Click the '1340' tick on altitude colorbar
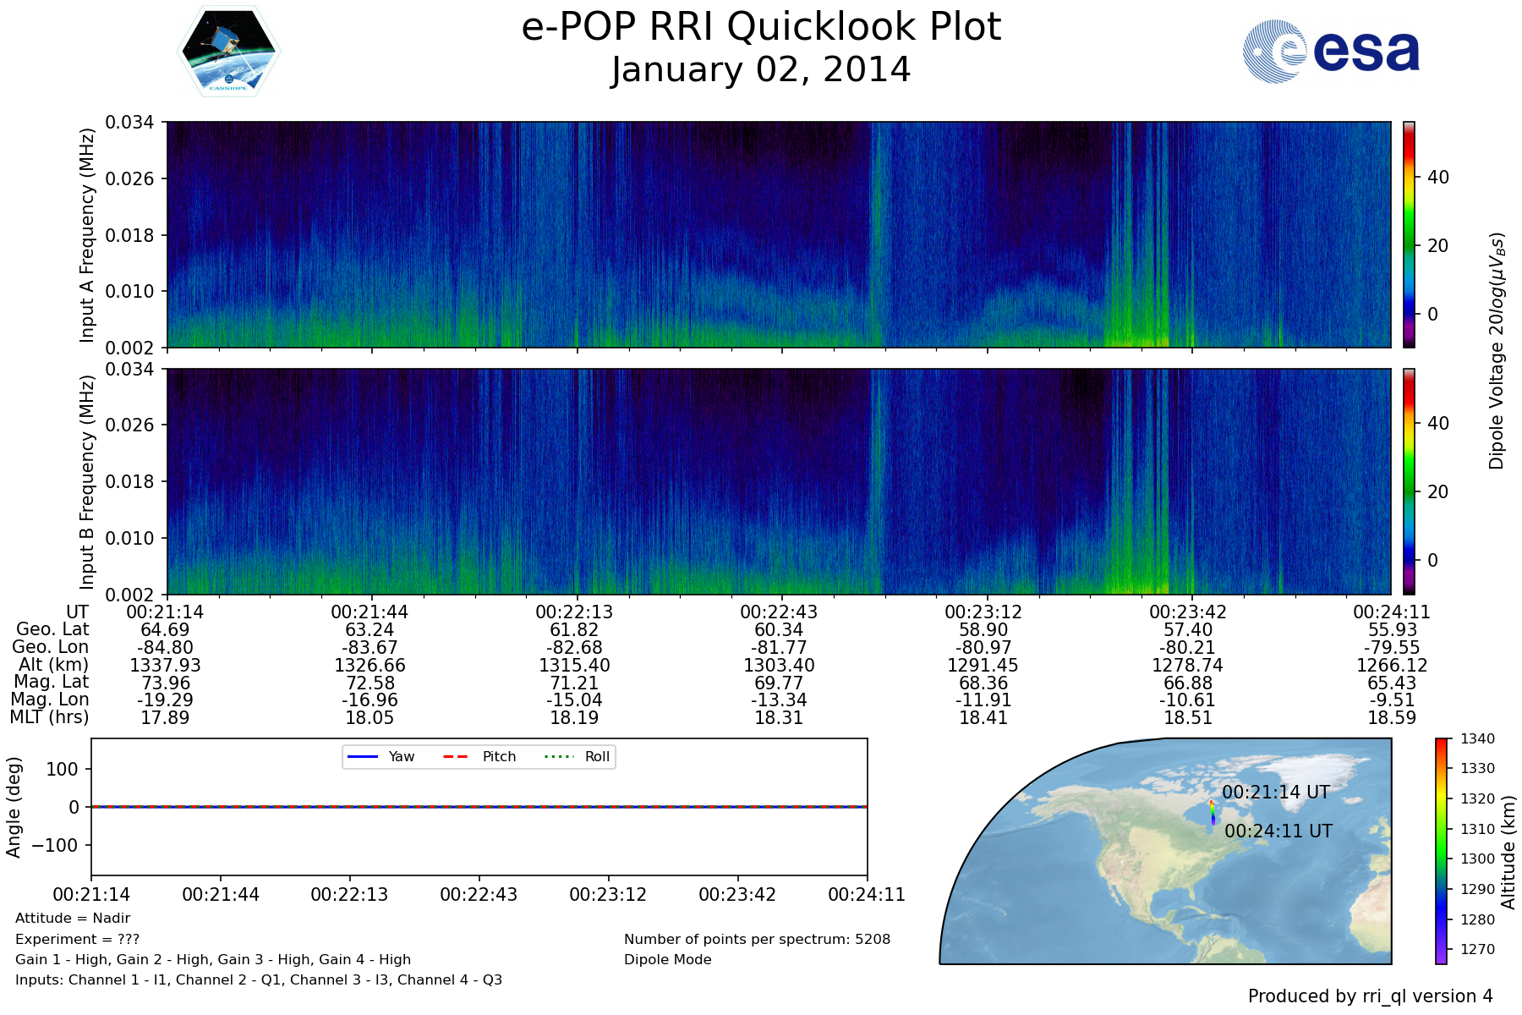The height and width of the screenshot is (1015, 1522). pyautogui.click(x=1478, y=738)
